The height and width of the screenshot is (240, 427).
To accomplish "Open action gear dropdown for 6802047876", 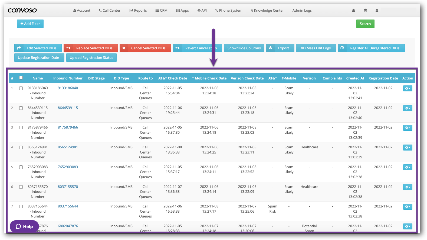I will (x=408, y=226).
